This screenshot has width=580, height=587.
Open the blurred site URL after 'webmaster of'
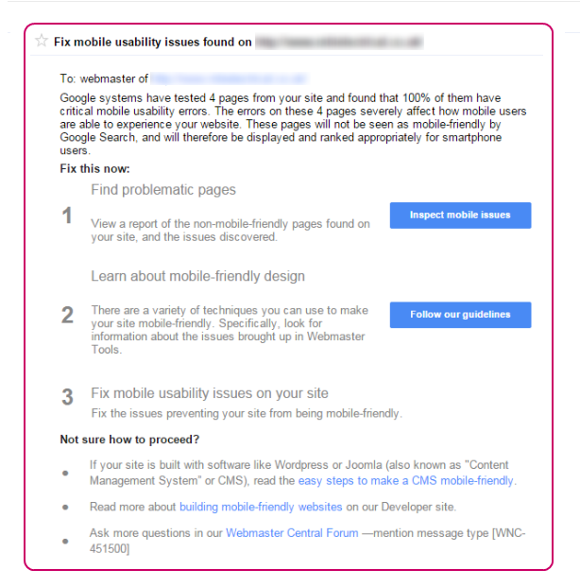(x=229, y=78)
